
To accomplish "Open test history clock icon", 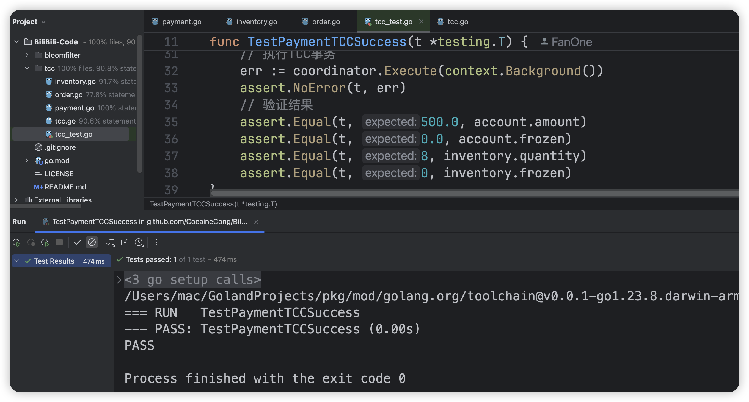I will click(x=139, y=242).
